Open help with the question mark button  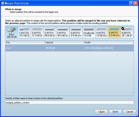pos(131,3)
